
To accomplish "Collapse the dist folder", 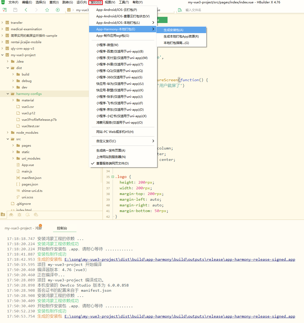I will [x=8, y=68].
